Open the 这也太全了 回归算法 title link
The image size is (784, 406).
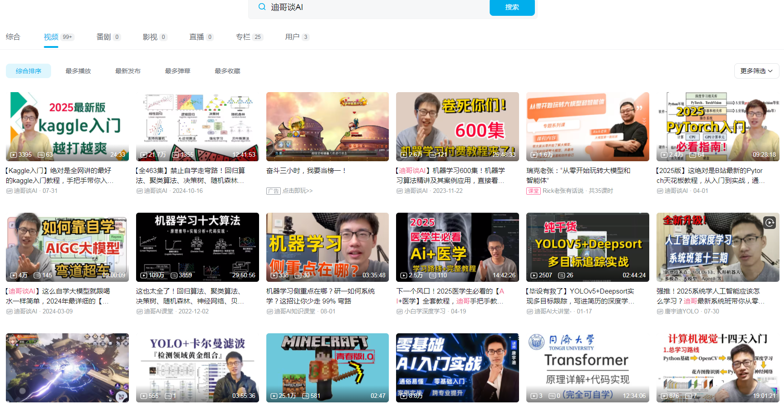point(190,296)
